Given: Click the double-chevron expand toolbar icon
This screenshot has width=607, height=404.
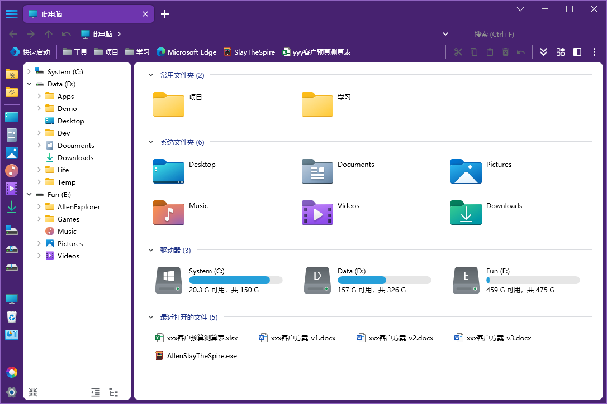Looking at the screenshot, I should [543, 52].
